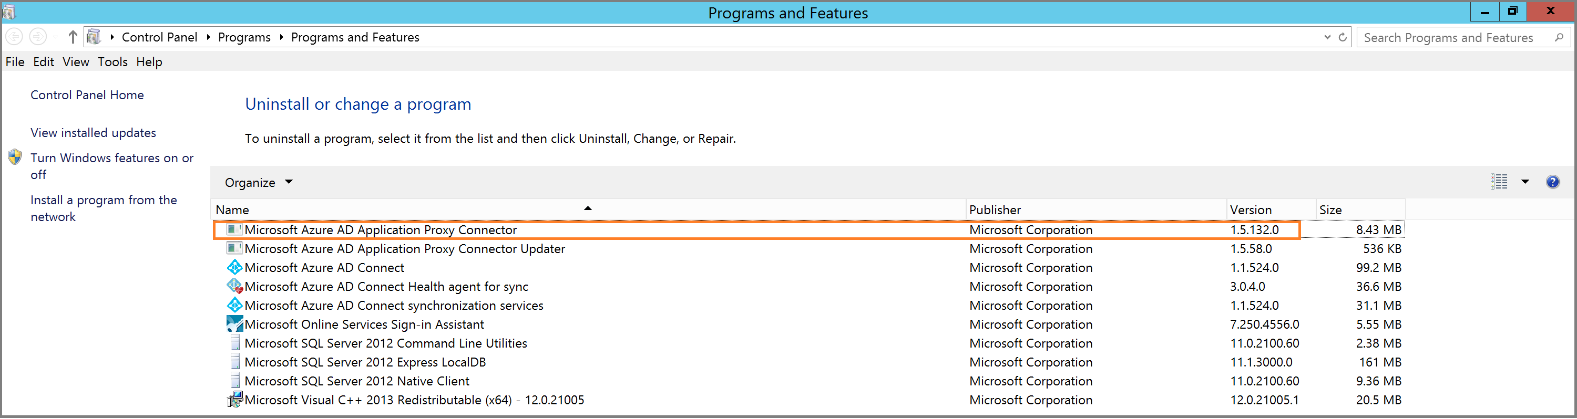Viewport: 1577px width, 419px height.
Task: Click the Visual C++ 2013 Redistributable icon
Action: (234, 400)
